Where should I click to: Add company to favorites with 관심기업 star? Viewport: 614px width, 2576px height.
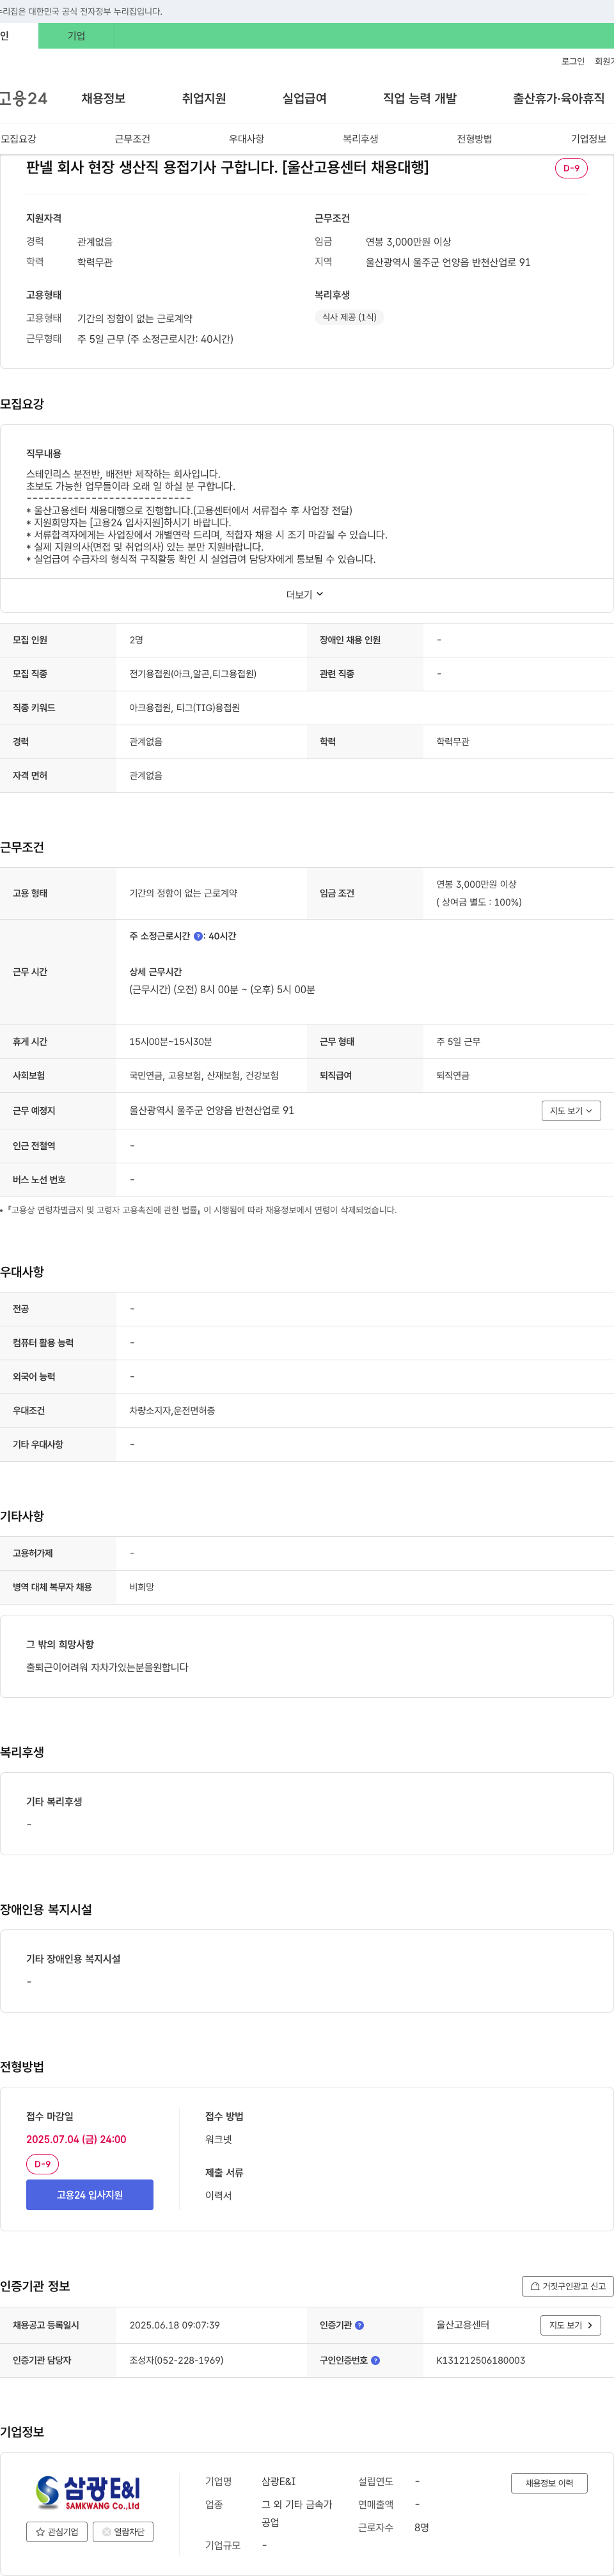click(x=57, y=2531)
